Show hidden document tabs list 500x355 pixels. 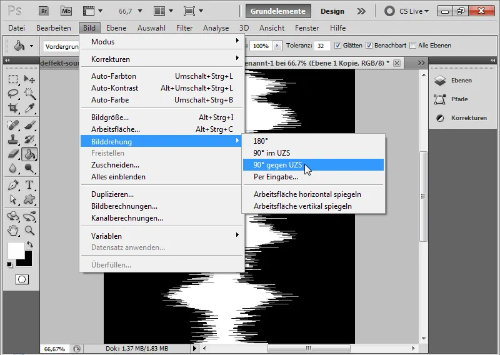tap(421, 63)
